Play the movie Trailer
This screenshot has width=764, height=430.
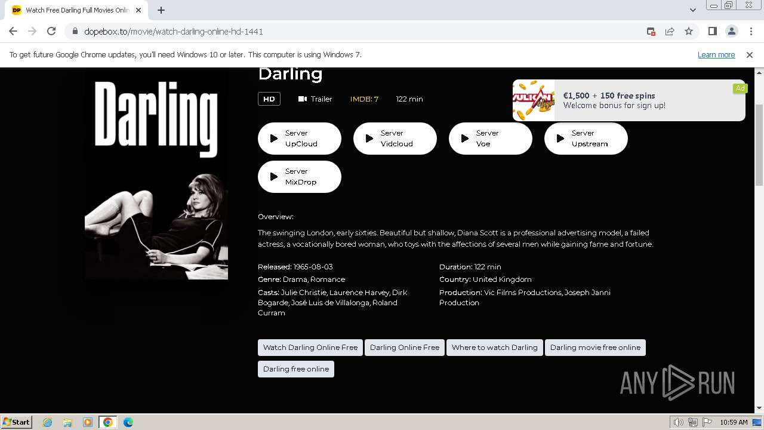point(315,99)
